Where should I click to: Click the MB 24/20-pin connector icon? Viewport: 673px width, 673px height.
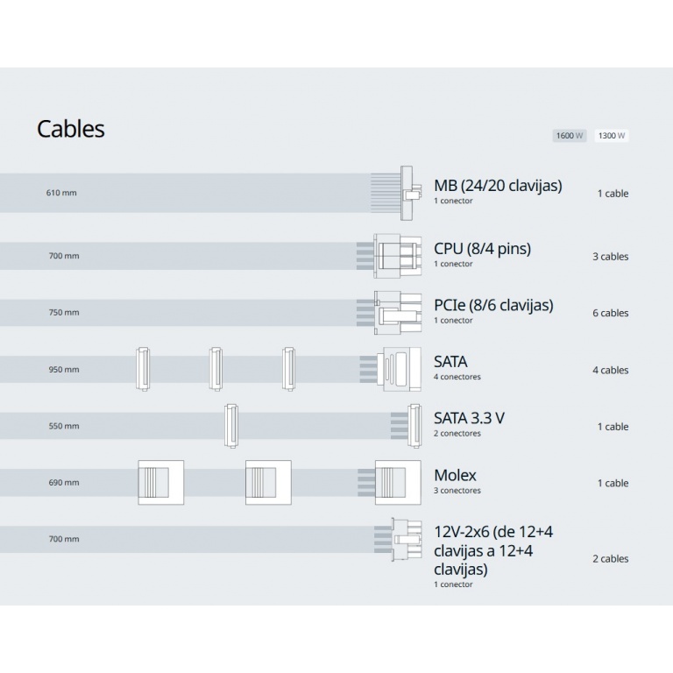pyautogui.click(x=407, y=193)
